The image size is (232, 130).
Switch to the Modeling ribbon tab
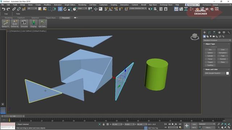9,18
